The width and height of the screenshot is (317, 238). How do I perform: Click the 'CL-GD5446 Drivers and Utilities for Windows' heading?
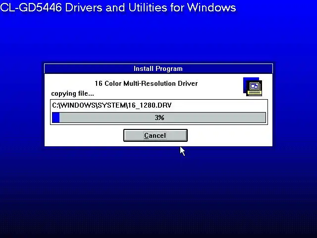(118, 7)
